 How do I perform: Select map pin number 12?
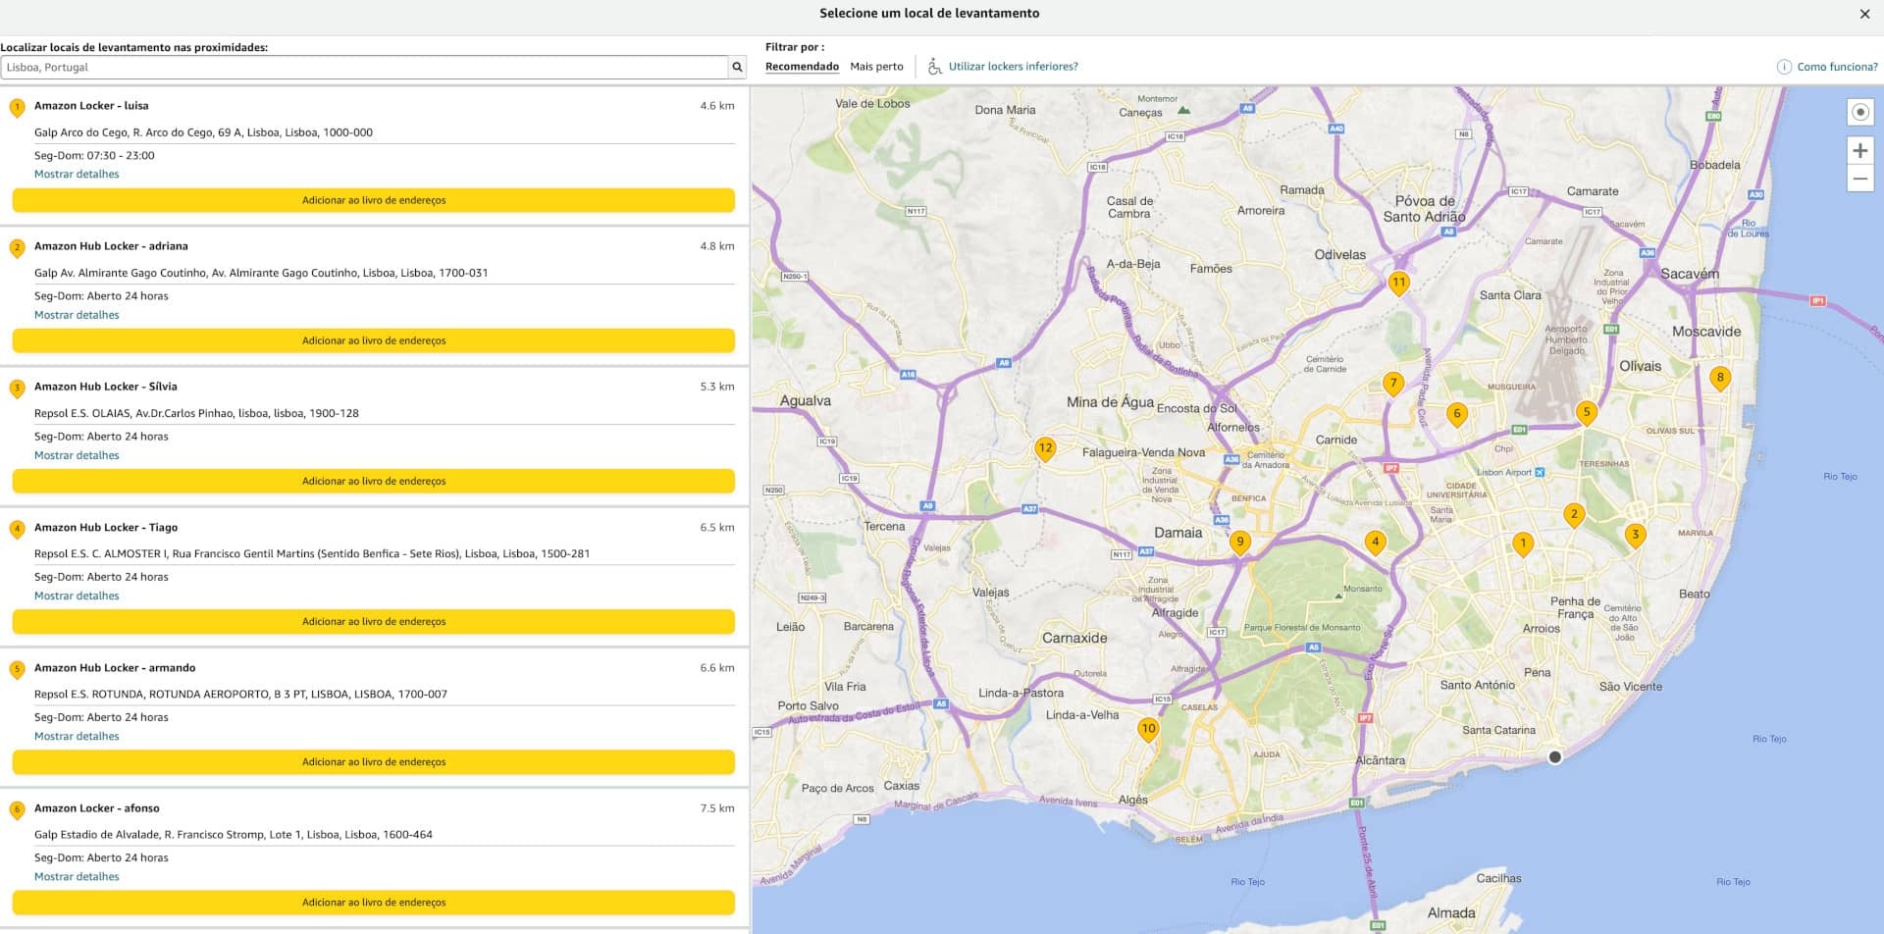pos(1045,451)
